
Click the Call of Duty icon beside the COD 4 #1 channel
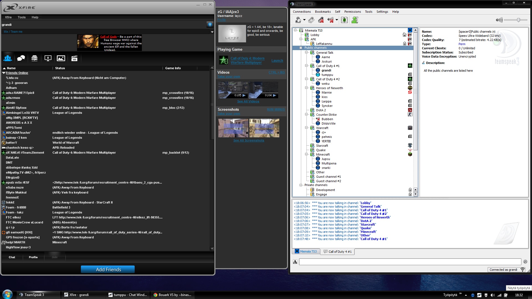410,66
